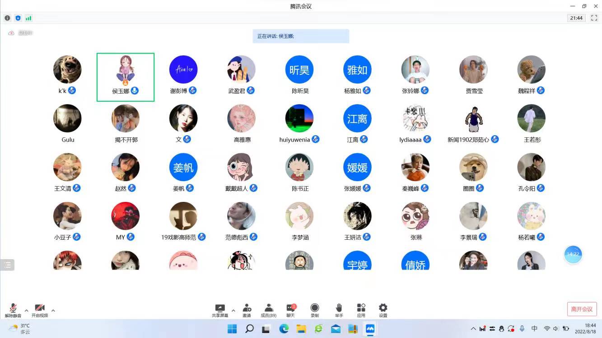Click the 录制 record icon
The width and height of the screenshot is (602, 338).
tap(315, 310)
